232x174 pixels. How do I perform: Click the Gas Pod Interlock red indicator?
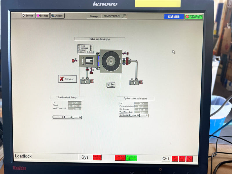click(x=97, y=157)
